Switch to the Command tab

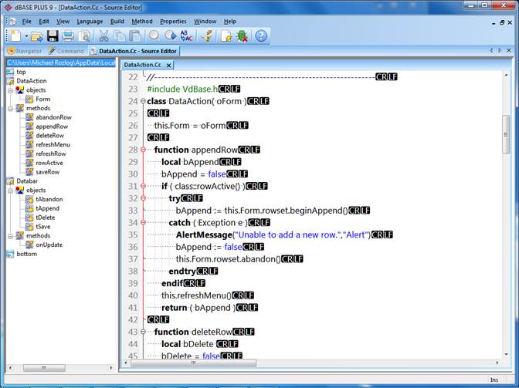click(66, 51)
